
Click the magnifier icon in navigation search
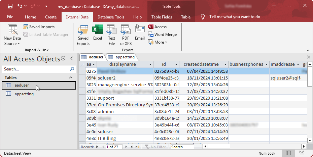[72, 69]
